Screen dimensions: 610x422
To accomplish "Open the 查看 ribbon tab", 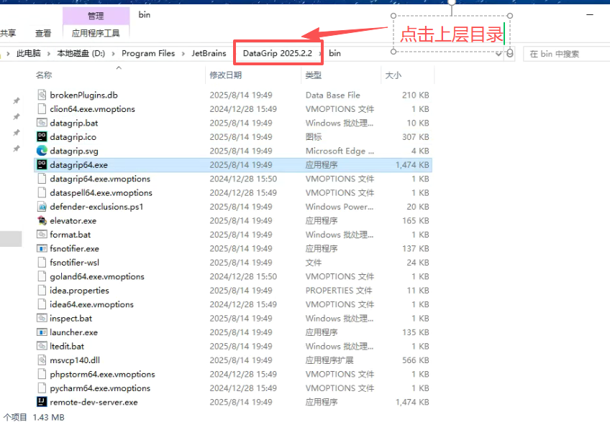I will click(43, 33).
